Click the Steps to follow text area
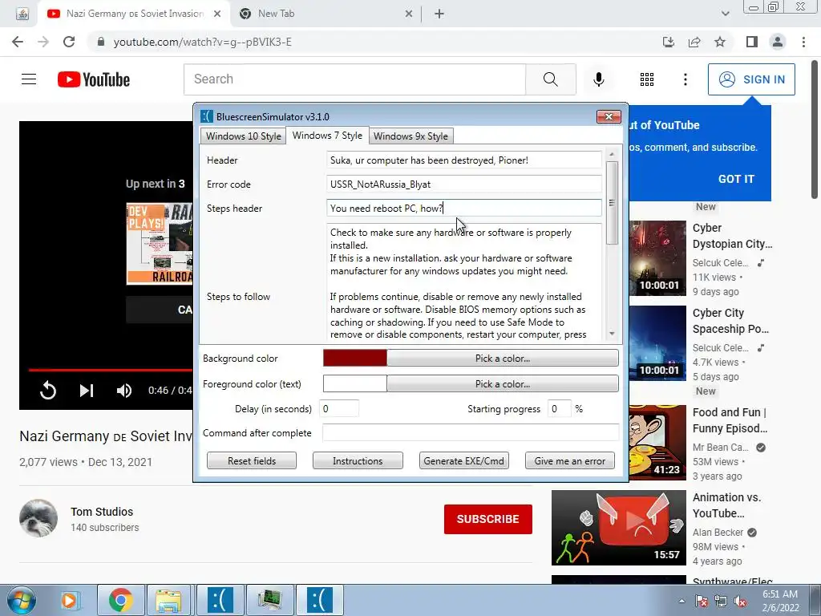 (464, 283)
